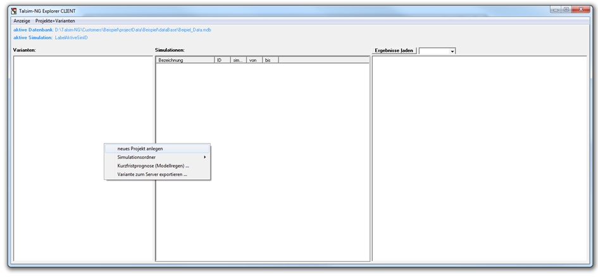Open the Anzeige menu

pos(22,21)
